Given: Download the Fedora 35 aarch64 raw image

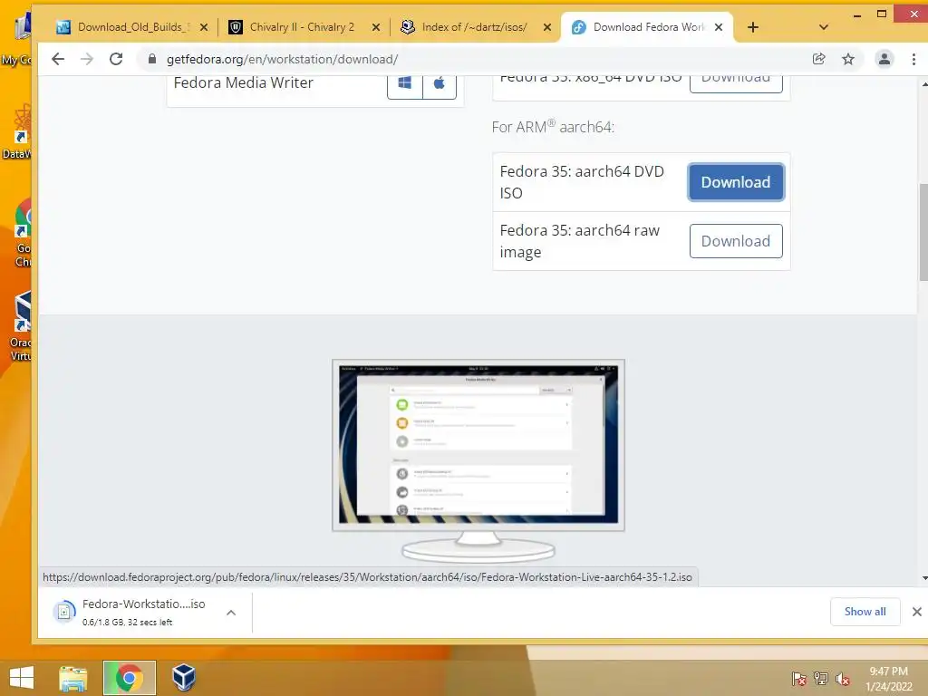Looking at the screenshot, I should click(x=736, y=241).
